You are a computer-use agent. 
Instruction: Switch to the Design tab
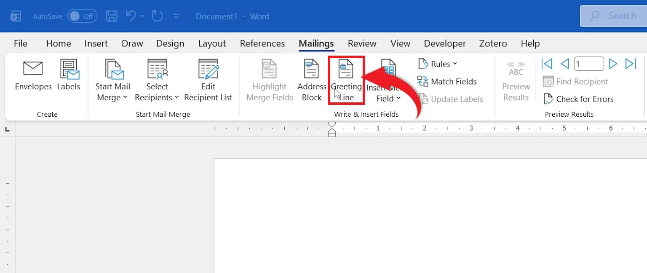(170, 43)
